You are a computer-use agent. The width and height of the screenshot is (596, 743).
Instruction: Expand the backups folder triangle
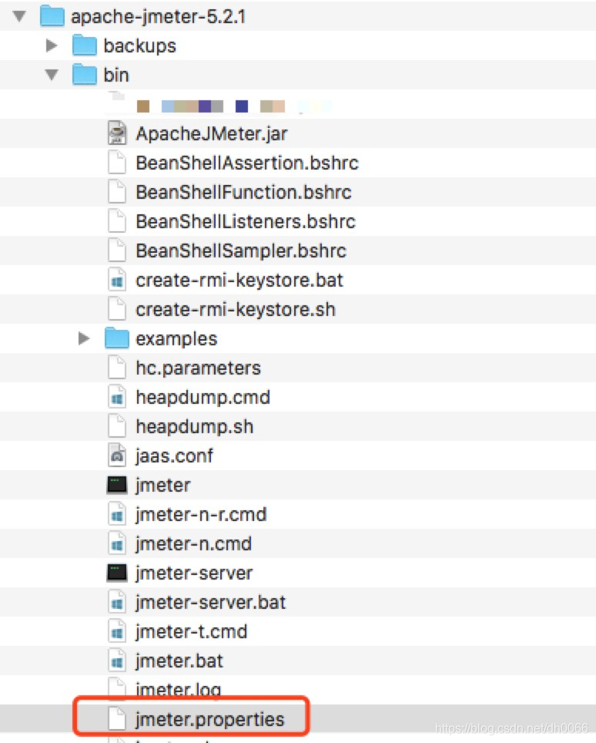51,45
